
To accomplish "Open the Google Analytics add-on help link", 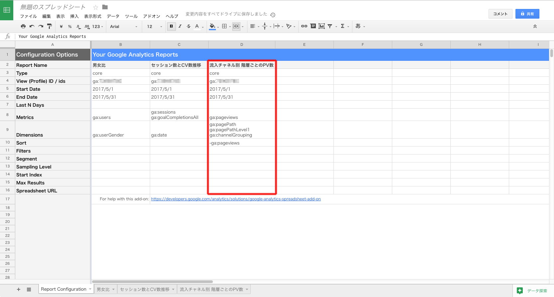I will [236, 199].
